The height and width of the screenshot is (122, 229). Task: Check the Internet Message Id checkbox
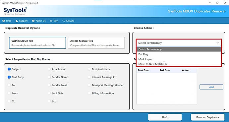[x=89, y=77]
